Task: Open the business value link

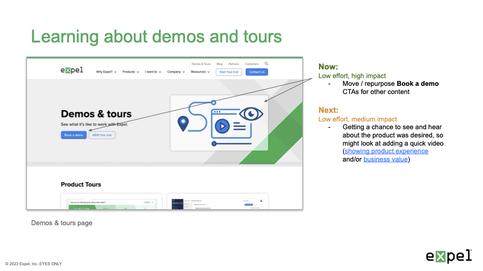Action: coord(385,159)
